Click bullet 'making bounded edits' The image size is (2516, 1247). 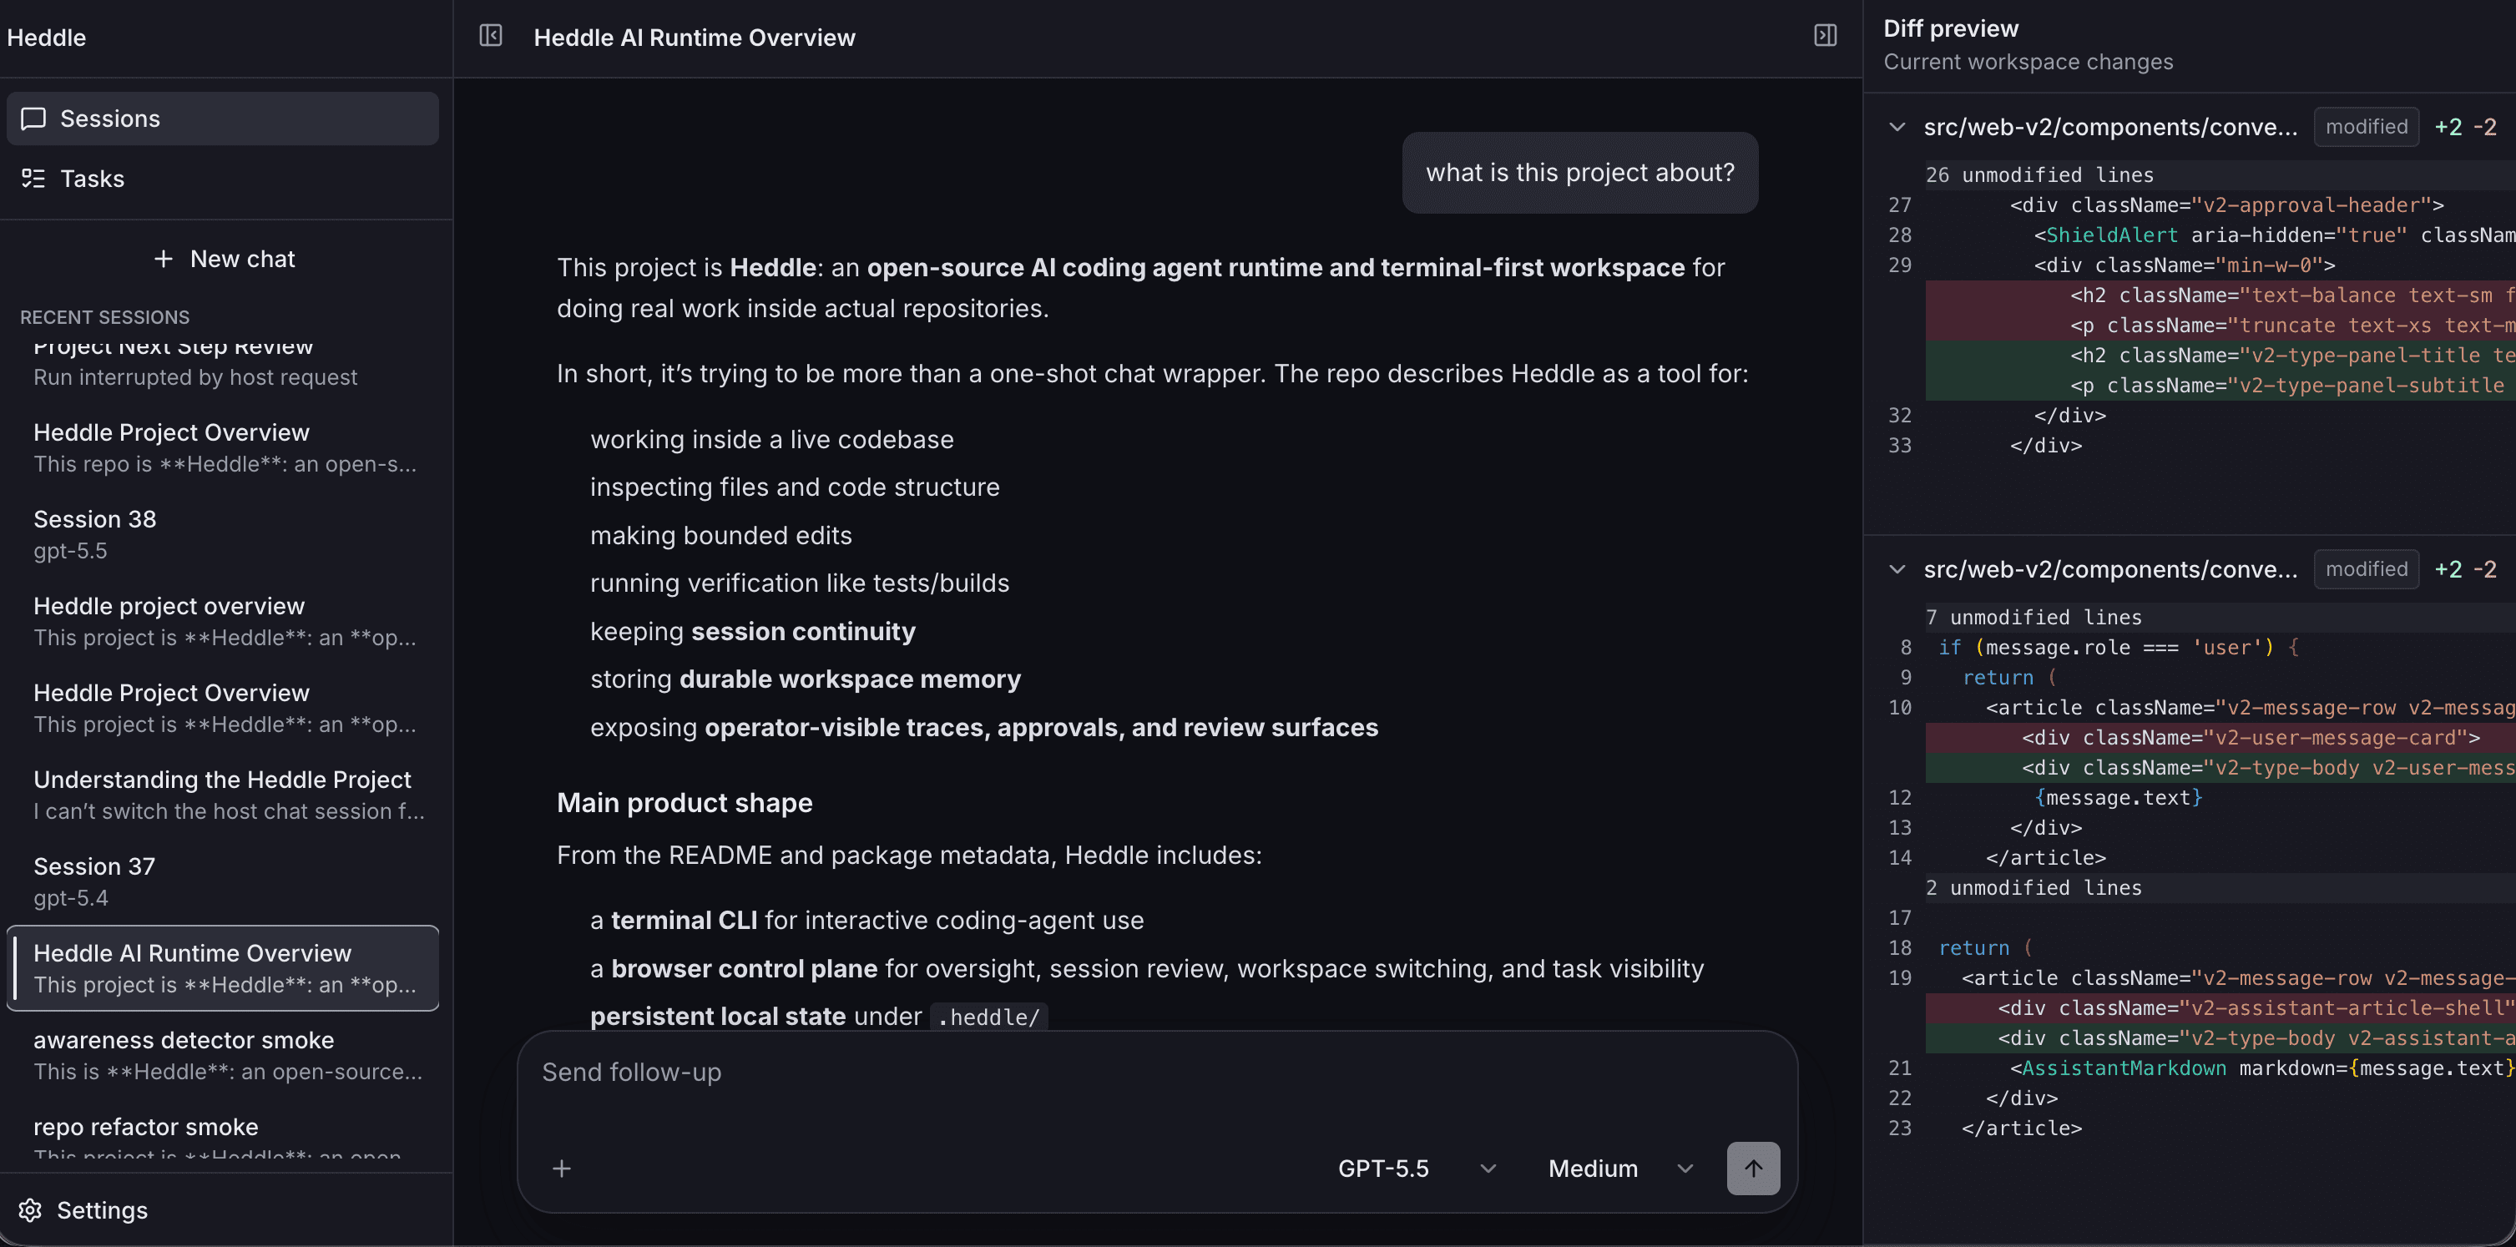coord(720,535)
